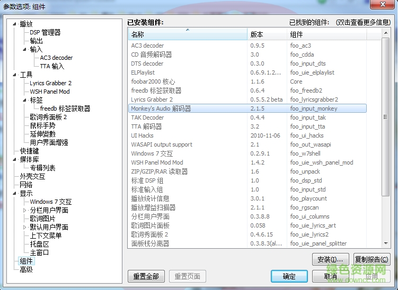Collapse the 输入 tree node
398x290 pixels.
pos(24,49)
